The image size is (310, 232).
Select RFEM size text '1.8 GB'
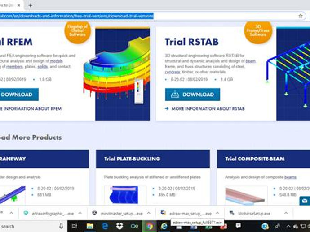pos(45,79)
